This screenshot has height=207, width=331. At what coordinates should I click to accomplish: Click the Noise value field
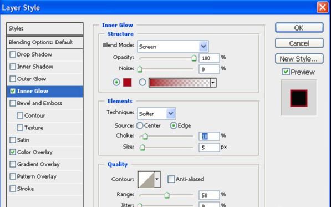point(209,69)
